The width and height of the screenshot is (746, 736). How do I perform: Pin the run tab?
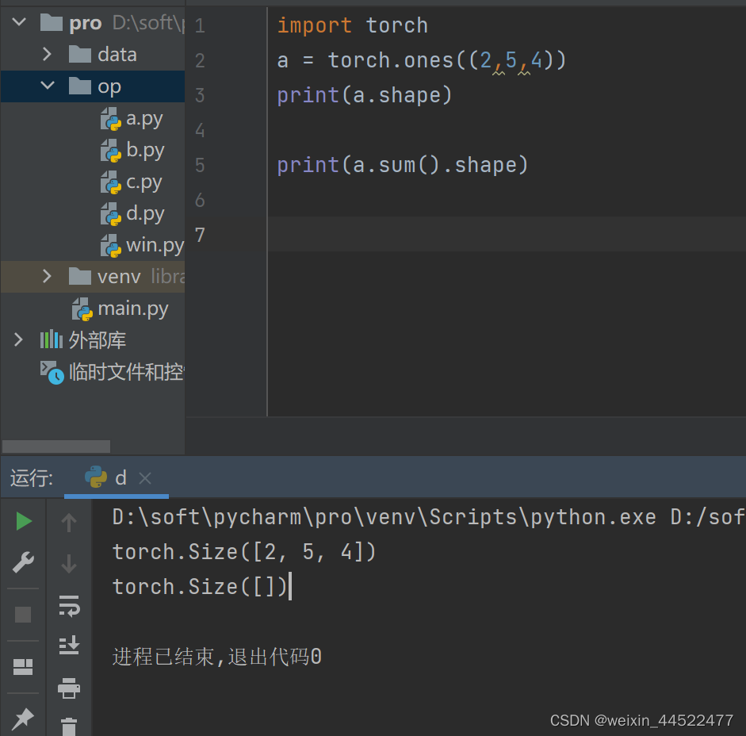coord(23,719)
